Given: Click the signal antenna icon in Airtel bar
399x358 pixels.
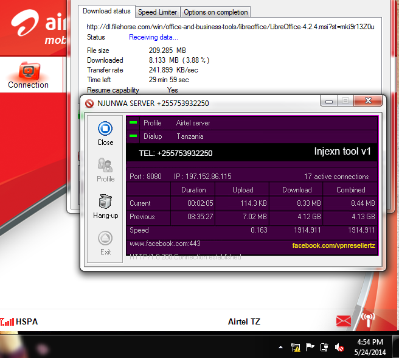Looking at the screenshot, I should [x=367, y=319].
